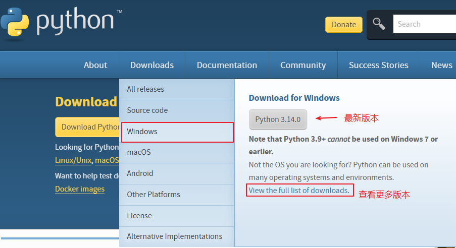Focus the Search input field
This screenshot has width=456, height=248.
425,24
